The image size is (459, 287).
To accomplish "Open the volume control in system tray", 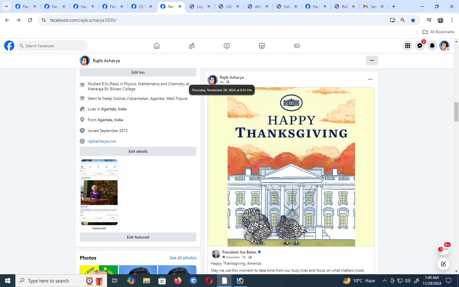I will (x=408, y=281).
